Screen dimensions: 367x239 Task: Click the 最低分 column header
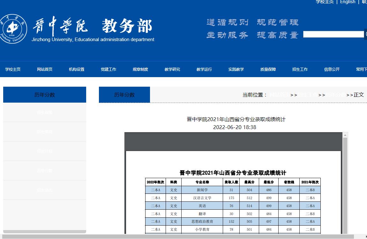[x=269, y=182]
